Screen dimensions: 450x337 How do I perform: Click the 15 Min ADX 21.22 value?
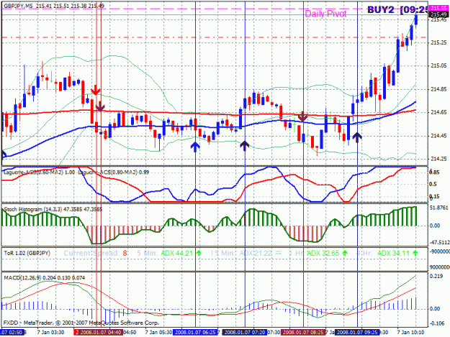(256, 253)
